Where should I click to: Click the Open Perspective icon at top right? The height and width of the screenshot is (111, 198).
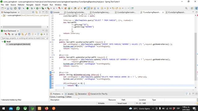(192, 8)
